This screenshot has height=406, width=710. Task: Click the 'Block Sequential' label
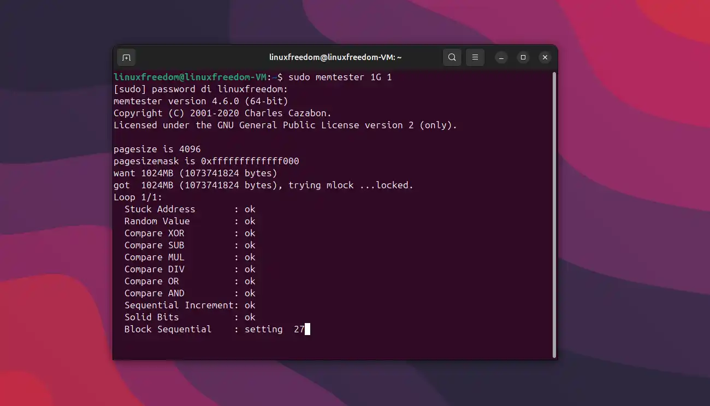tap(168, 329)
